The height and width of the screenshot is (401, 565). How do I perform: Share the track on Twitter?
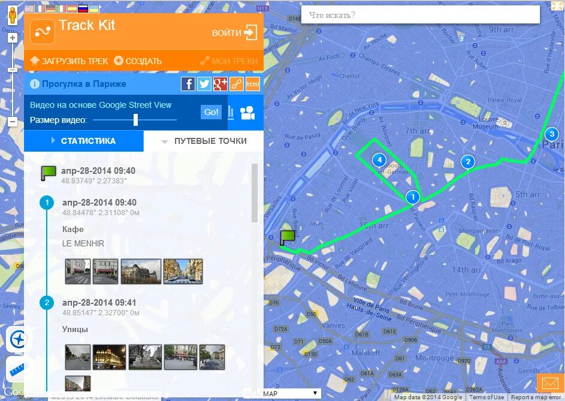coord(204,84)
